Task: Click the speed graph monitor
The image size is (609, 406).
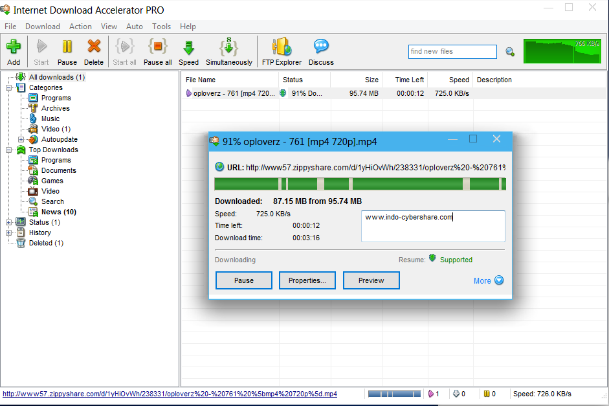Action: point(562,51)
